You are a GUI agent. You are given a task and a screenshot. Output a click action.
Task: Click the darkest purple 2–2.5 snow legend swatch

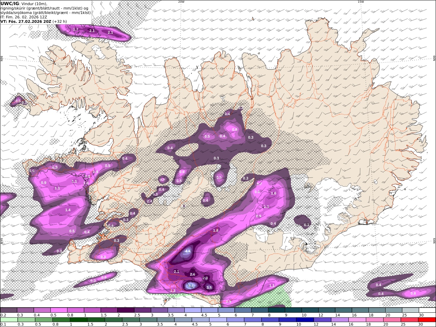click(x=126, y=310)
